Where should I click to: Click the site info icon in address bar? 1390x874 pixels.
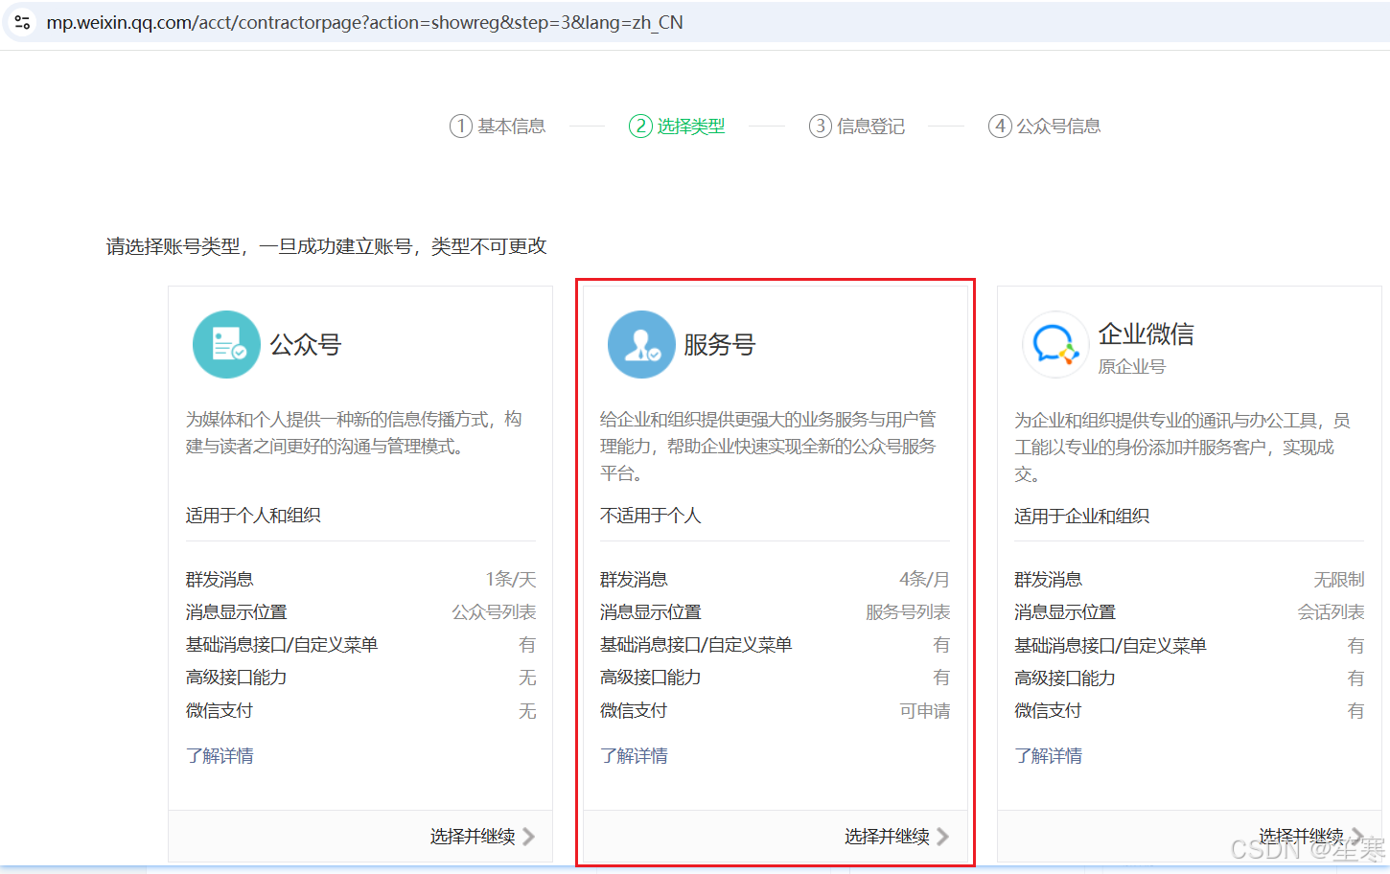click(22, 22)
